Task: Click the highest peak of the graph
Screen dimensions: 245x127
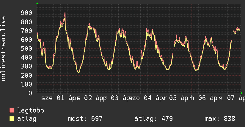Action: coord(65,13)
